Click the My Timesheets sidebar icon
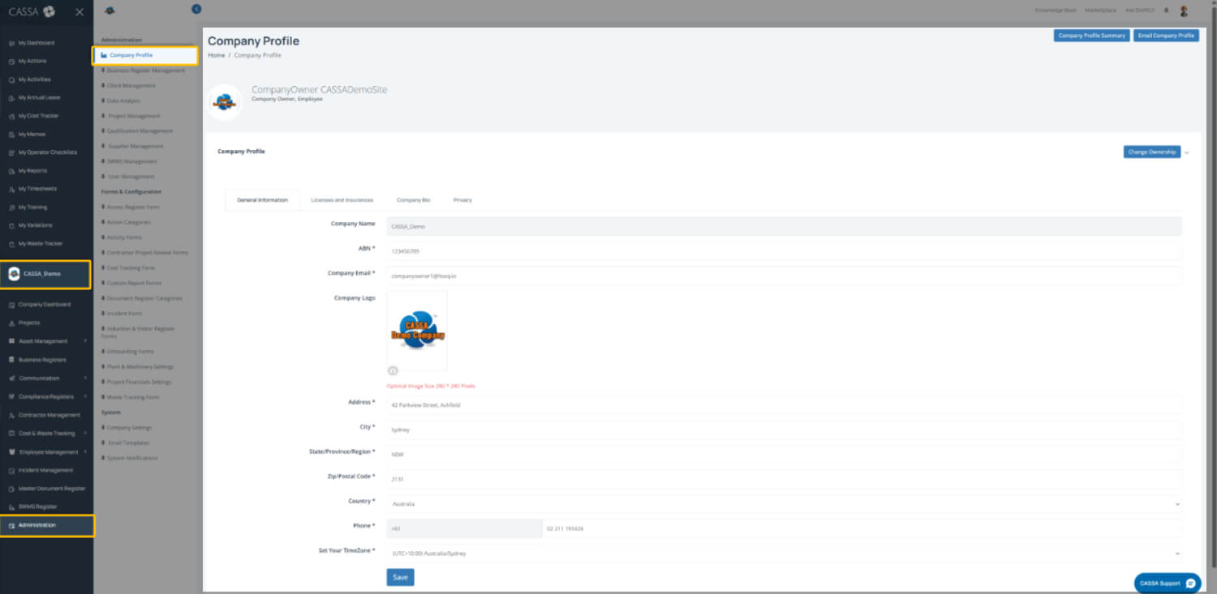This screenshot has width=1217, height=594. 11,189
